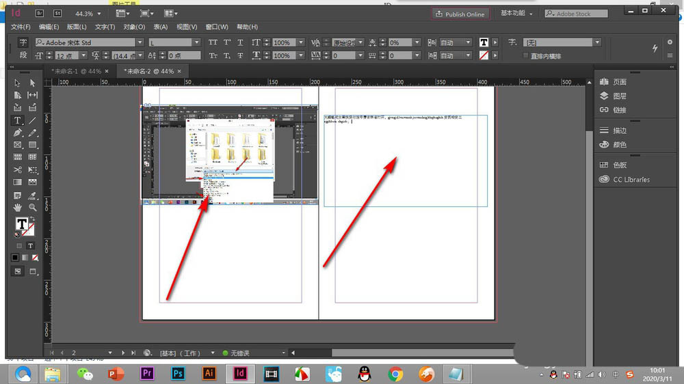Select the Page tool

[17, 95]
